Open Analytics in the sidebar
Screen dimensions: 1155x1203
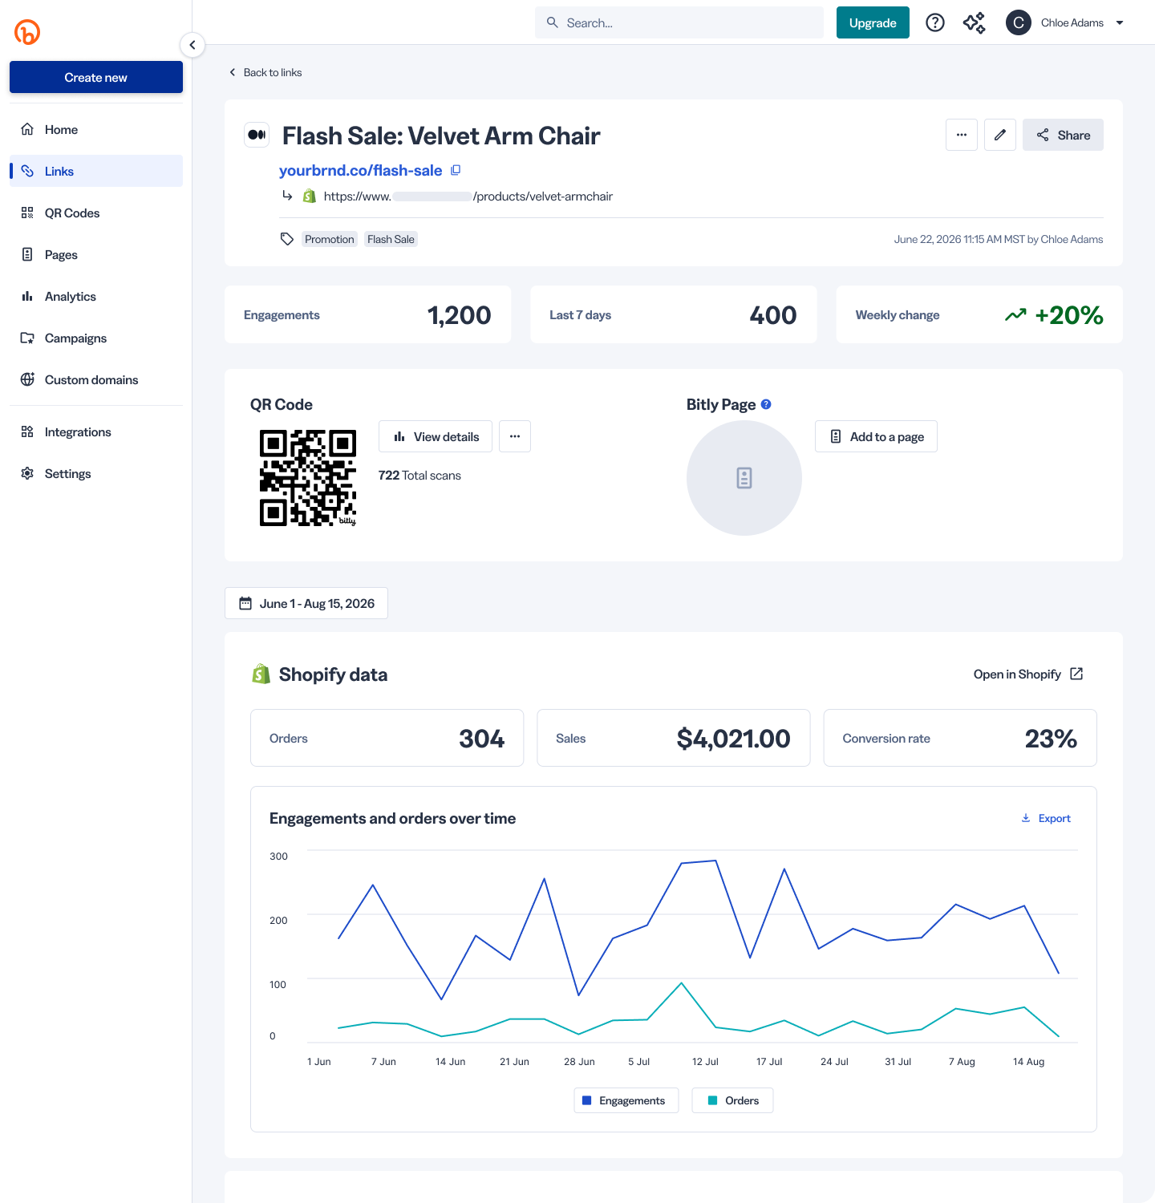click(x=96, y=296)
